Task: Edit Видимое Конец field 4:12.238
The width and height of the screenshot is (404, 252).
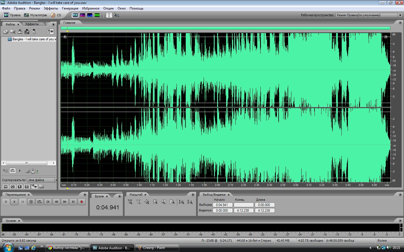Action: click(x=244, y=211)
